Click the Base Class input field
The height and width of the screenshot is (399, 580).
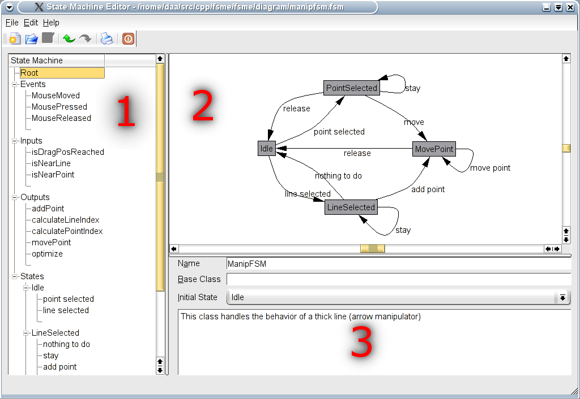398,279
